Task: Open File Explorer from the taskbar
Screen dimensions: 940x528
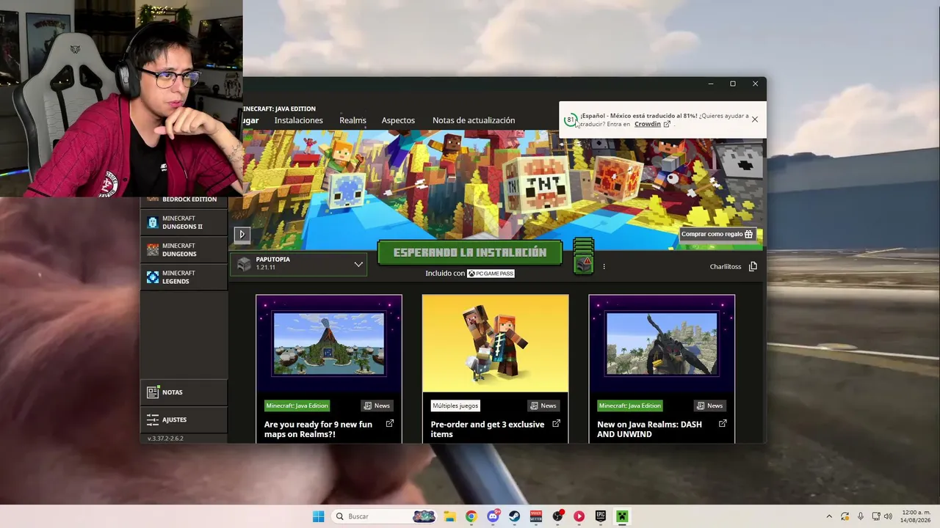Action: tap(449, 516)
